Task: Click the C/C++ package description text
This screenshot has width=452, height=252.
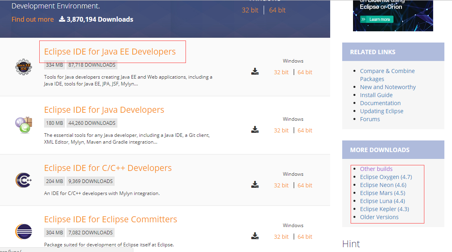Action: coord(102,193)
